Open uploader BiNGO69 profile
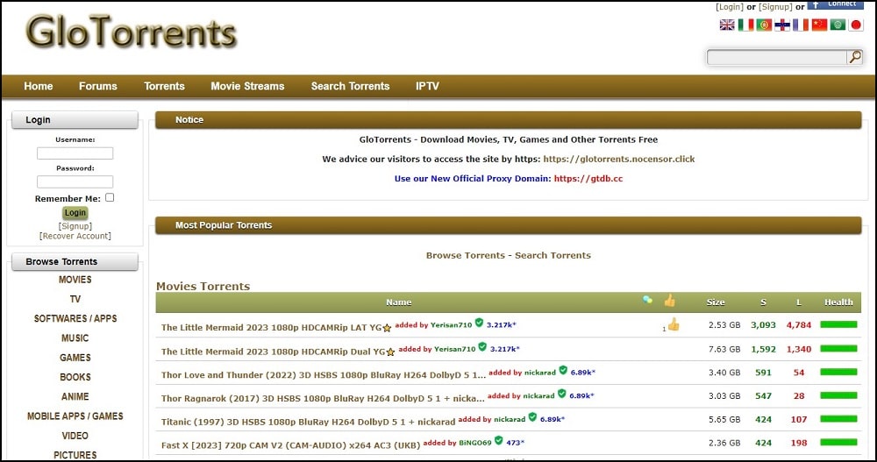 (x=474, y=443)
